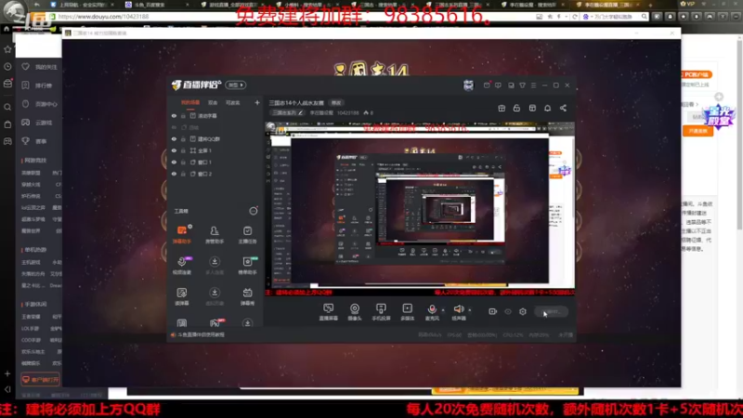
Task: Lock the 窗口 2 source
Action: 183,174
